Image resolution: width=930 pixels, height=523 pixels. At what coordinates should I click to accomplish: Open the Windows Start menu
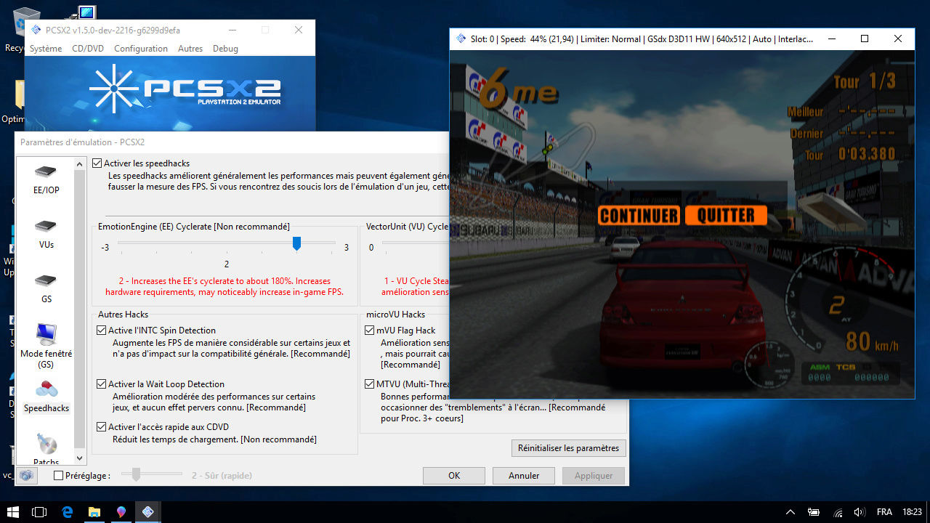(x=13, y=512)
